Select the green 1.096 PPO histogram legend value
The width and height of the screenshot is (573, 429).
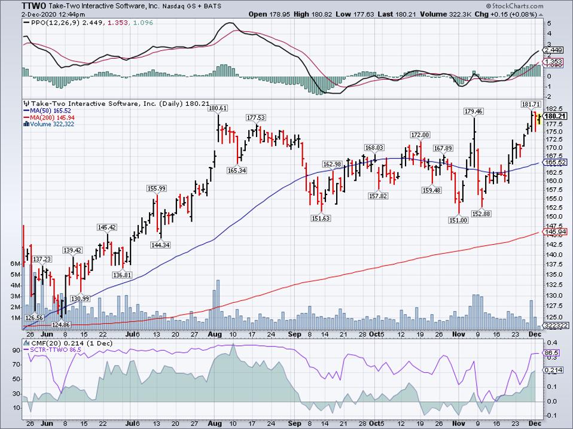point(143,23)
